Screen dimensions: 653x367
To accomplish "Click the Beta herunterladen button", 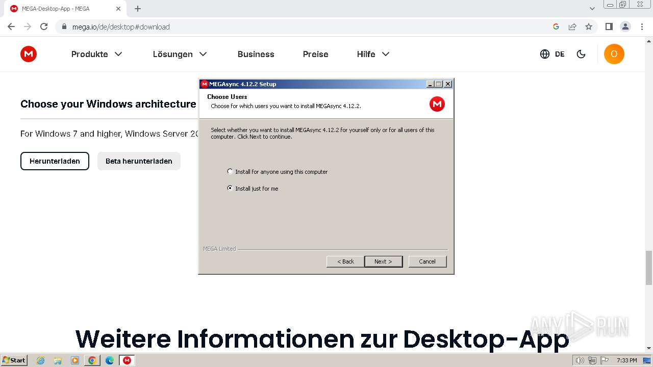I will (x=139, y=161).
